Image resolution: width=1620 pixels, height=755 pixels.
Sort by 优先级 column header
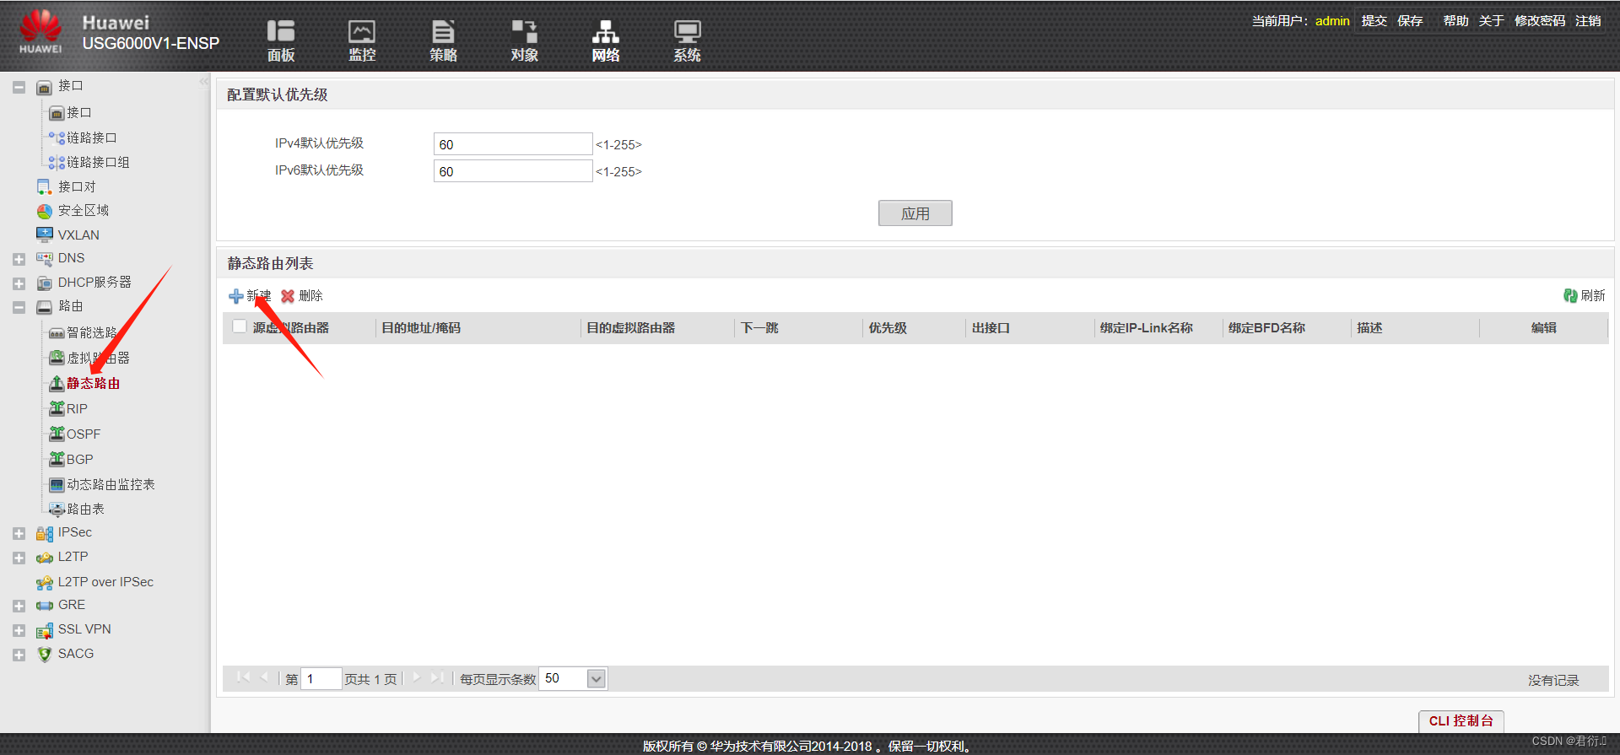click(x=888, y=328)
